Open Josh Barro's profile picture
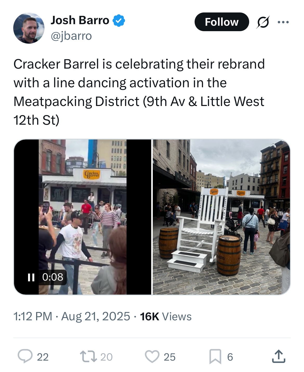This screenshot has width=304, height=372. [x=29, y=28]
